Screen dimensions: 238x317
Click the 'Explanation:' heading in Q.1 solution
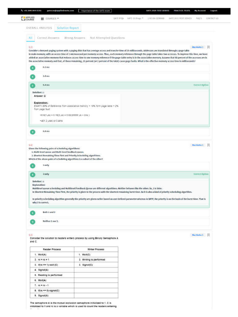pyautogui.click(x=41, y=103)
